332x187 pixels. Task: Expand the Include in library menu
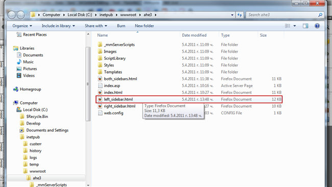coord(58,26)
